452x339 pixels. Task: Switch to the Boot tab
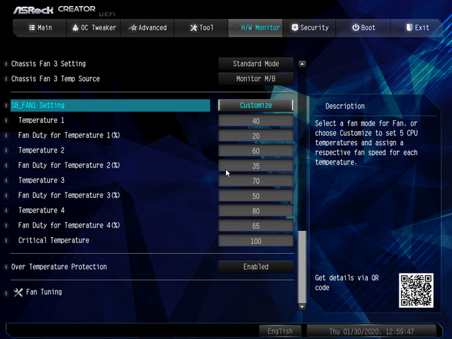pos(363,28)
